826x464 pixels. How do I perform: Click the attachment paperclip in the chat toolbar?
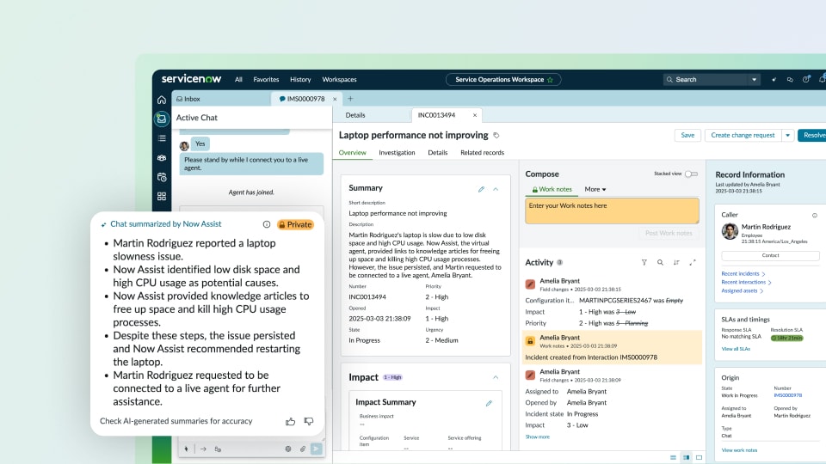point(302,449)
